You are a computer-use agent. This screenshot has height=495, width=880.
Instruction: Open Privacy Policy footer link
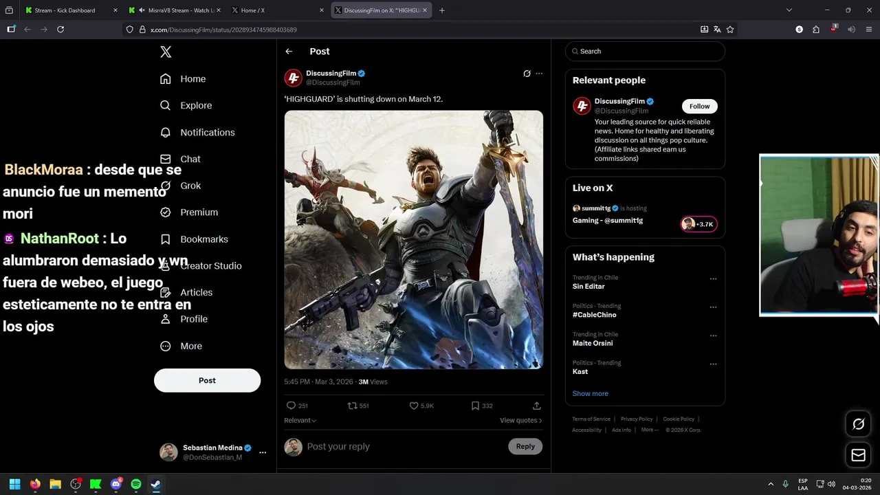[637, 419]
